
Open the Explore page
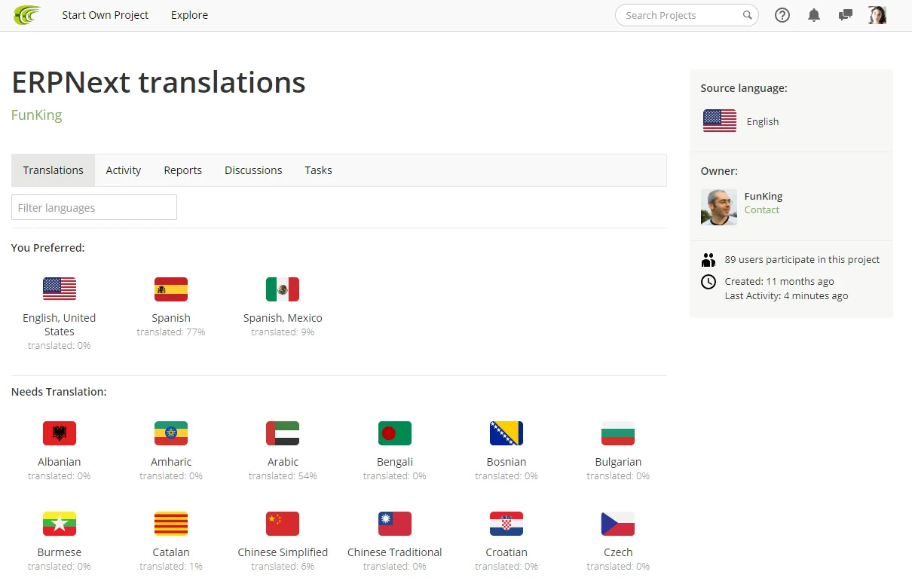pyautogui.click(x=189, y=15)
